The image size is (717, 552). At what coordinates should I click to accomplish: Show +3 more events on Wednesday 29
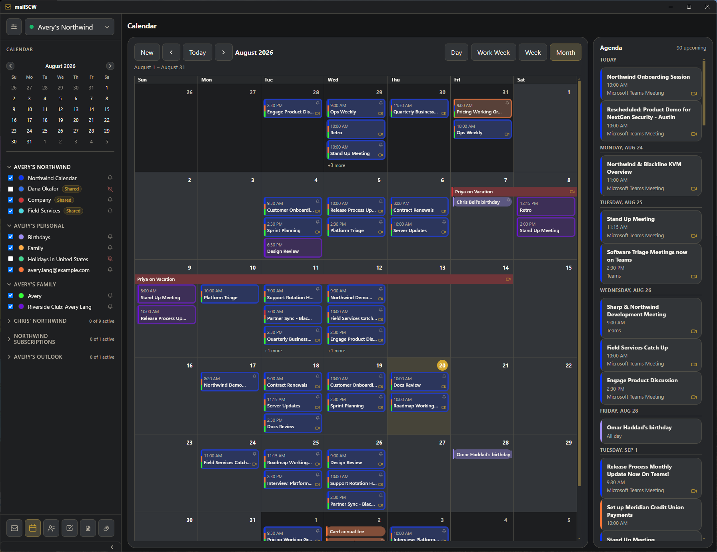coord(336,165)
